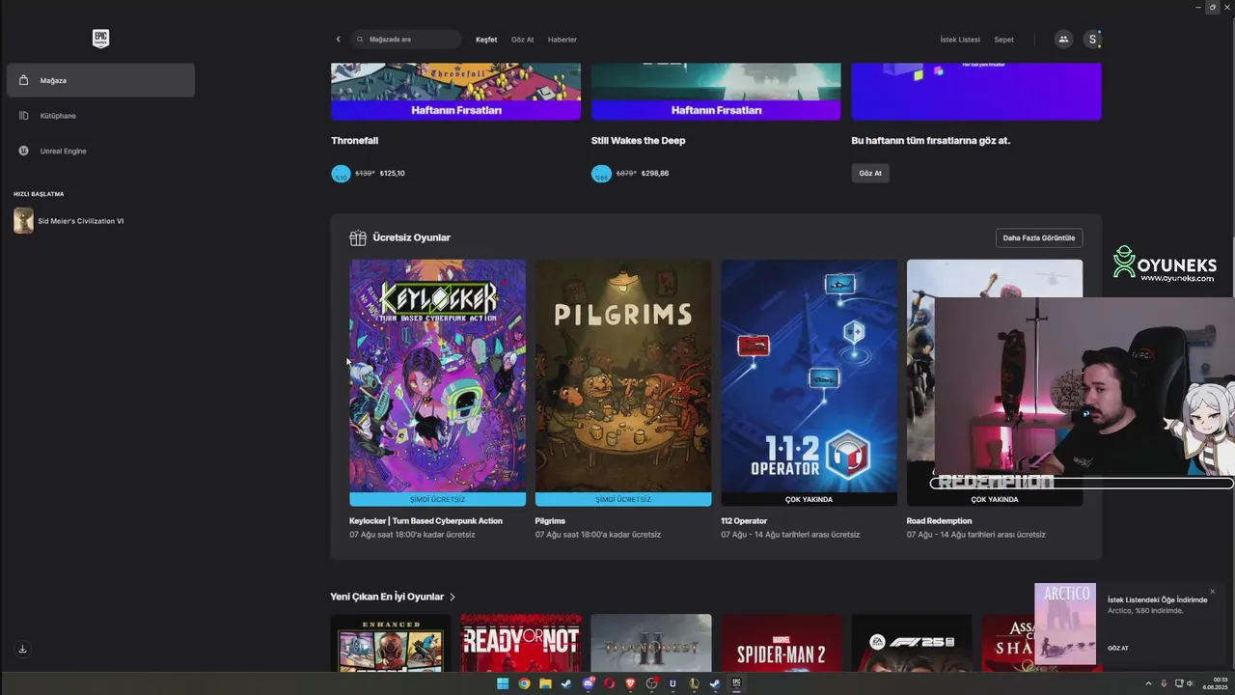1235x695 pixels.
Task: Open Opera browser from taskbar
Action: 609,683
